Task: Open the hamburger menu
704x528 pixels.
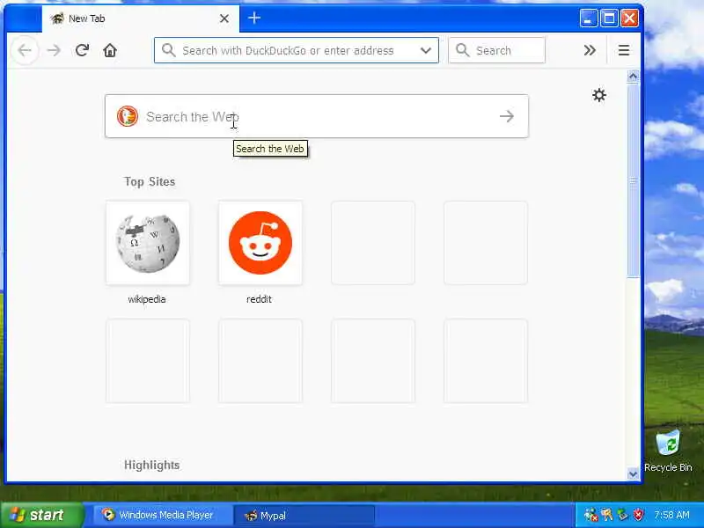Action: [x=624, y=50]
